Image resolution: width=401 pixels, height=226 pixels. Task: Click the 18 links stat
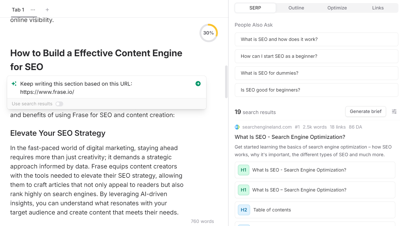coord(338,127)
